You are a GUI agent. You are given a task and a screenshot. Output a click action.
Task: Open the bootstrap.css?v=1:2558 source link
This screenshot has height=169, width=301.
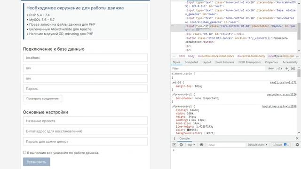[x=279, y=107]
